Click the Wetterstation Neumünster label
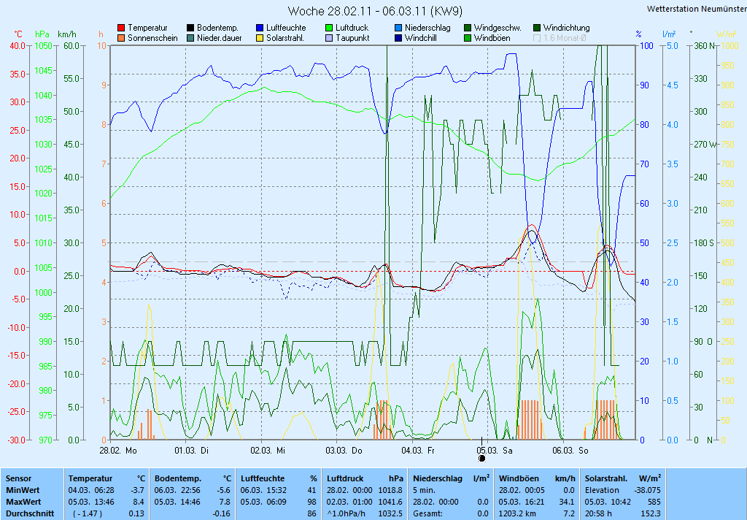747x520 pixels. [695, 9]
